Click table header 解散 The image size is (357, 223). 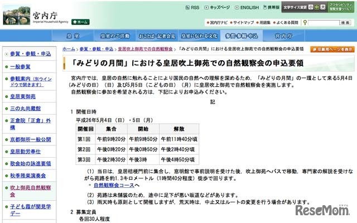click(x=179, y=129)
